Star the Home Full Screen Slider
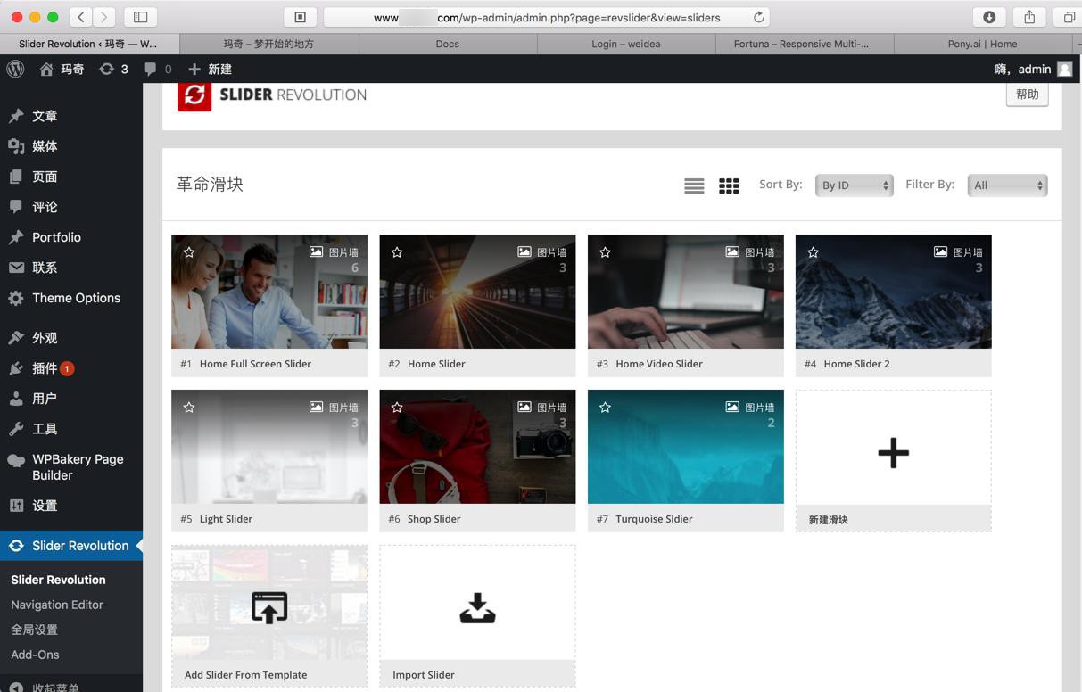Viewport: 1082px width, 692px height. 189,252
